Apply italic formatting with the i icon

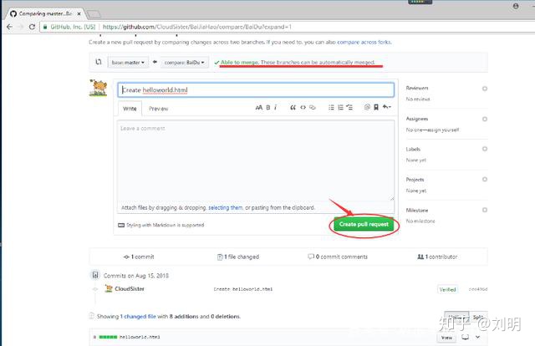275,108
